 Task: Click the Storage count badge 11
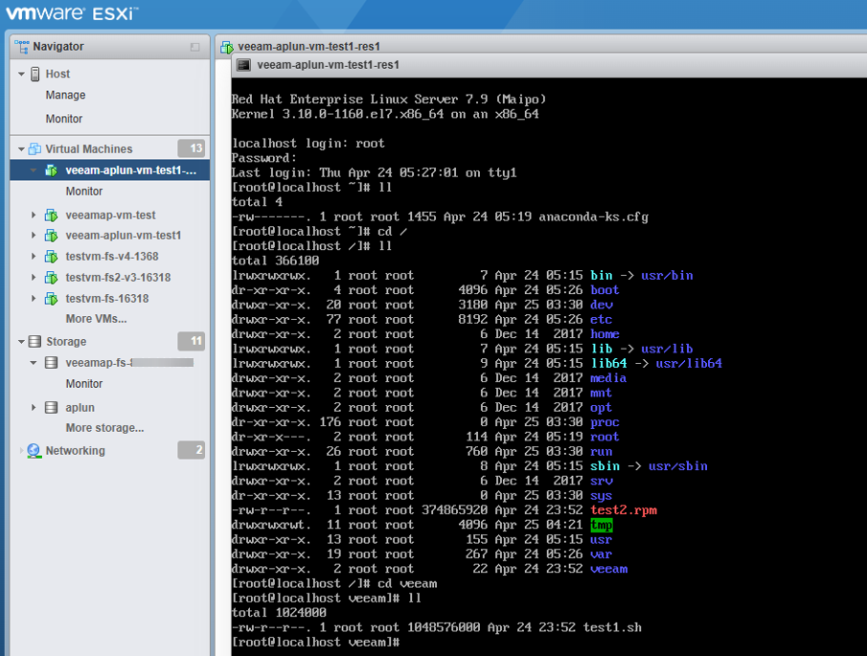[192, 341]
